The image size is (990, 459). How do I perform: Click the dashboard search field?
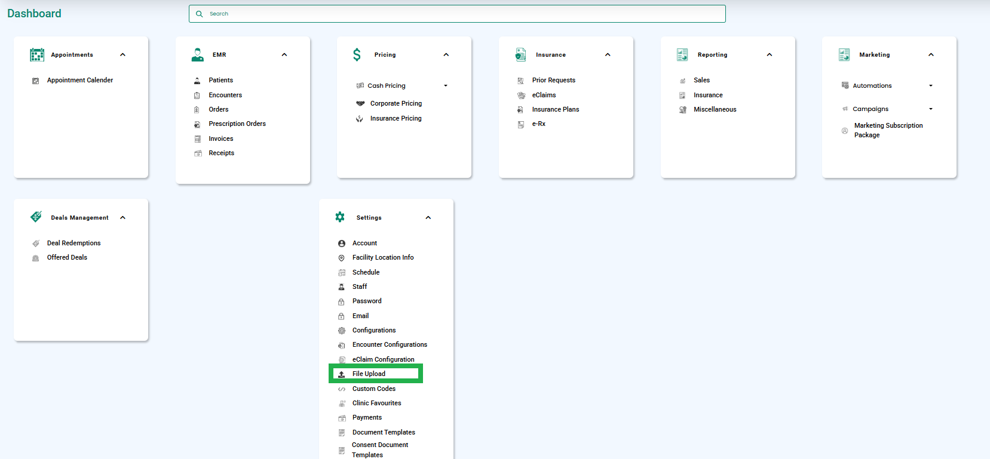click(x=457, y=14)
